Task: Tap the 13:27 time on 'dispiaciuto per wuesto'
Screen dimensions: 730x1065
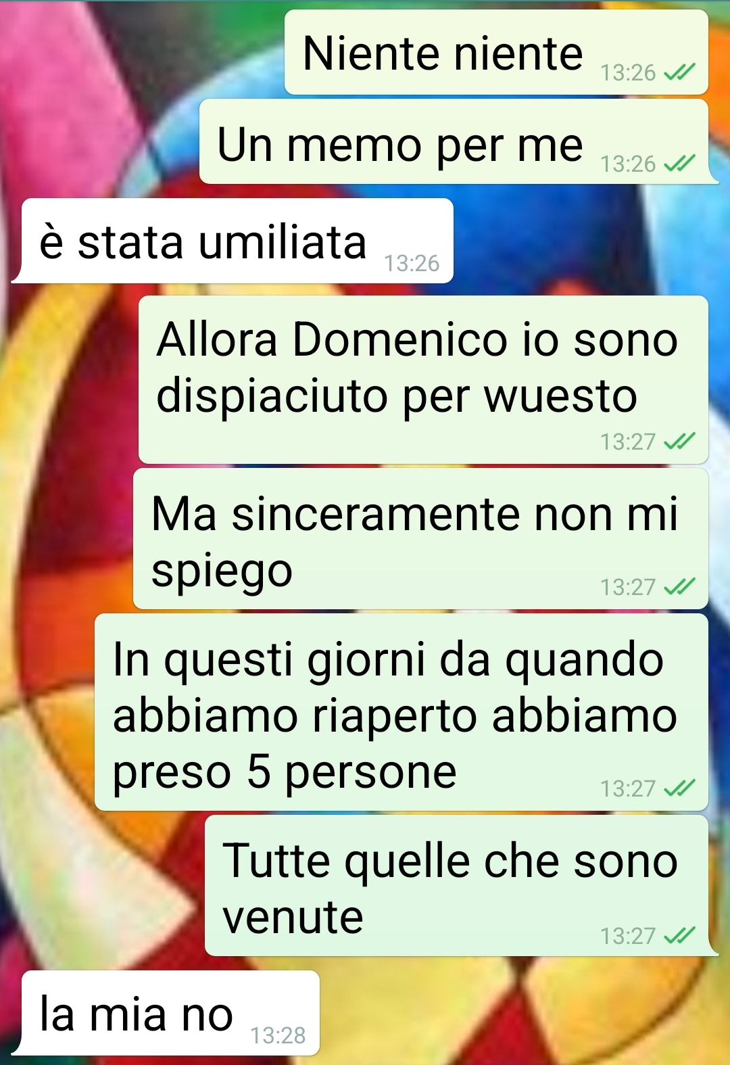Action: point(628,442)
